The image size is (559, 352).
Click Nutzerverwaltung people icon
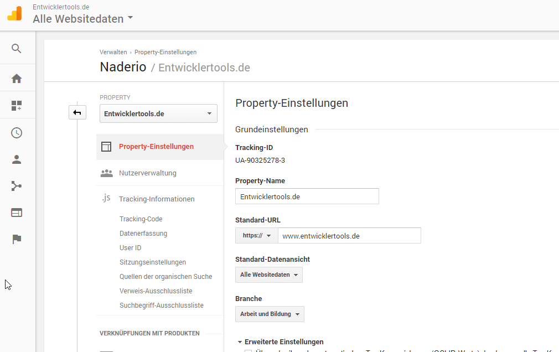point(107,173)
